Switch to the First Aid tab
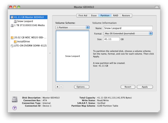Viewport: 168px width, 123px height. [x=83, y=15]
